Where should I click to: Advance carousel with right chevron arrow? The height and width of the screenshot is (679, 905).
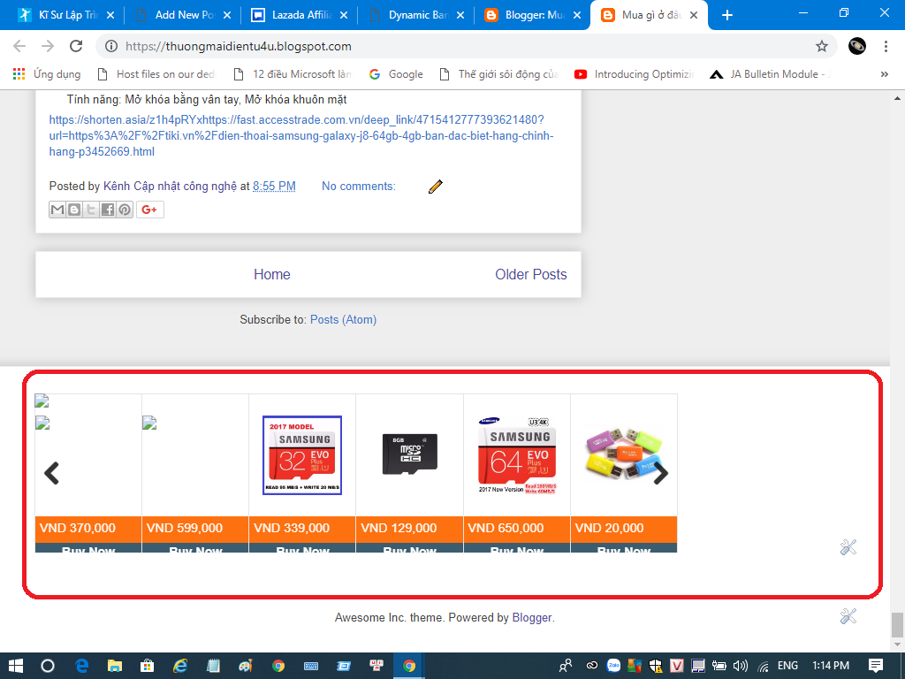coord(660,474)
